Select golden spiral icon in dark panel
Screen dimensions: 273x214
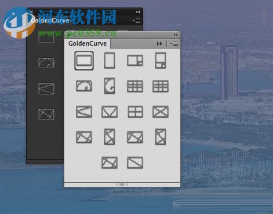[46, 63]
